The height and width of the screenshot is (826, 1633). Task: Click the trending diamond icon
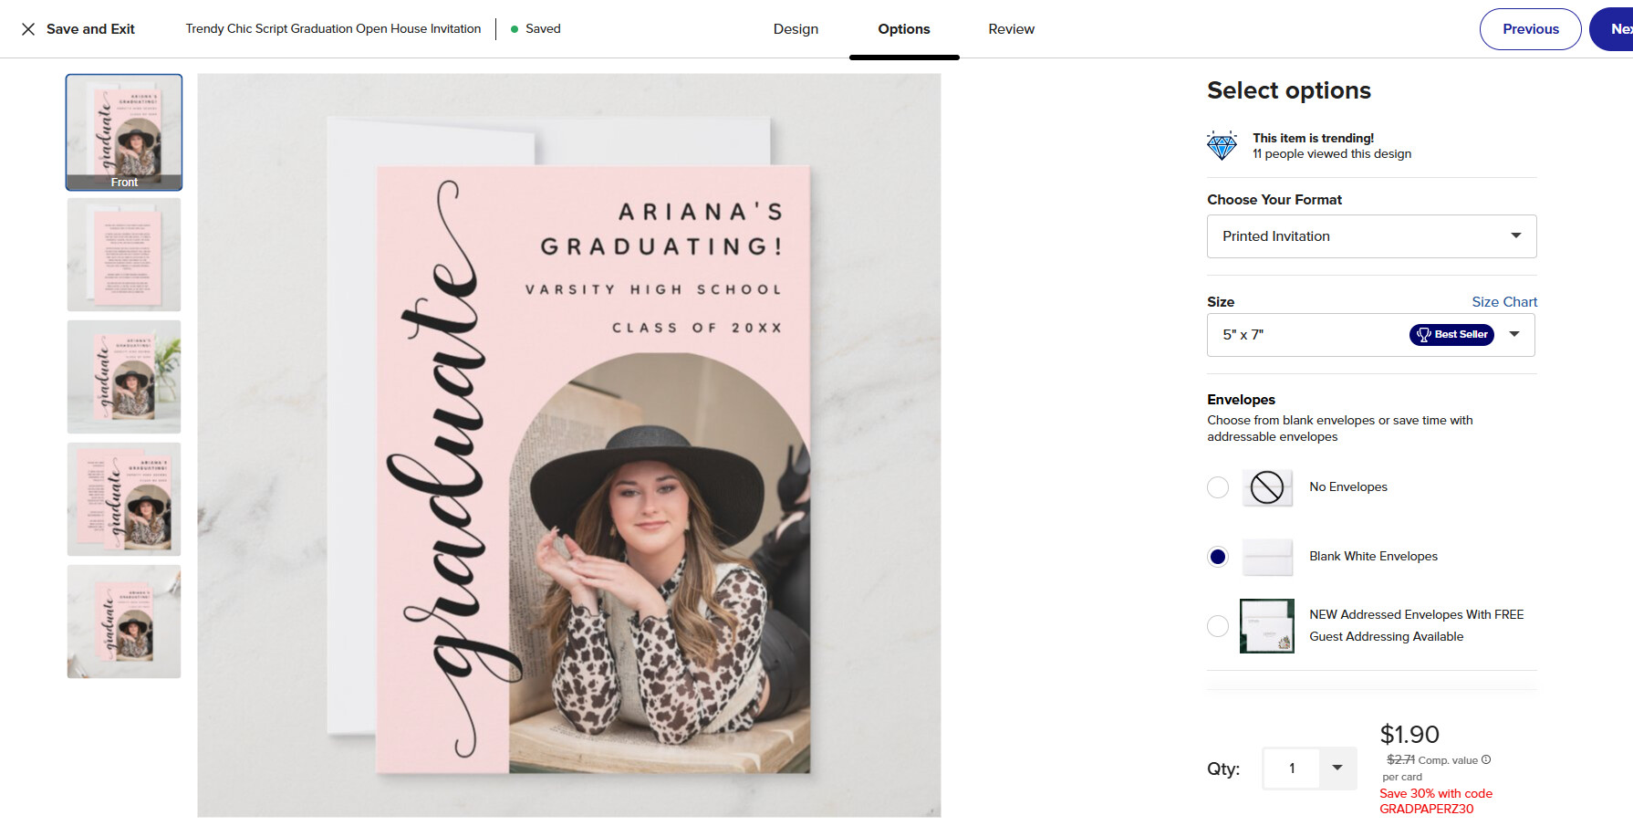tap(1222, 146)
